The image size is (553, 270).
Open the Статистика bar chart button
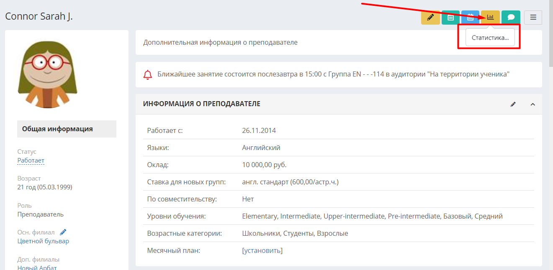(490, 18)
